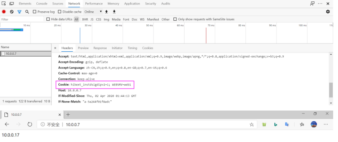Export HAR file with download arrow
The image size is (338, 142).
click(114, 12)
